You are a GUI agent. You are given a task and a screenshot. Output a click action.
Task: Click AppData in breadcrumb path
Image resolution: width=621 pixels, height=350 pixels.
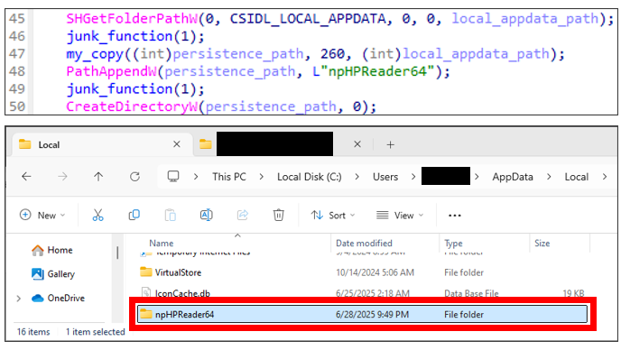point(513,177)
